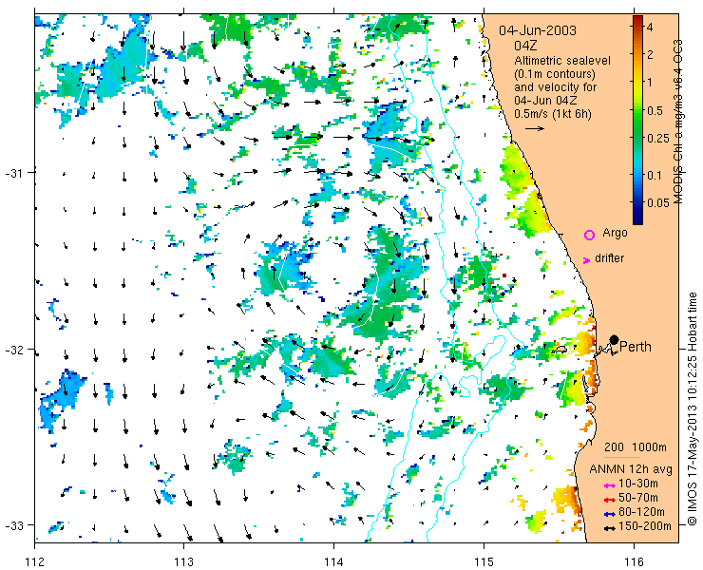Screen dimensions: 703x570
Task: Click the longitude axis label '114'
Action: [333, 561]
